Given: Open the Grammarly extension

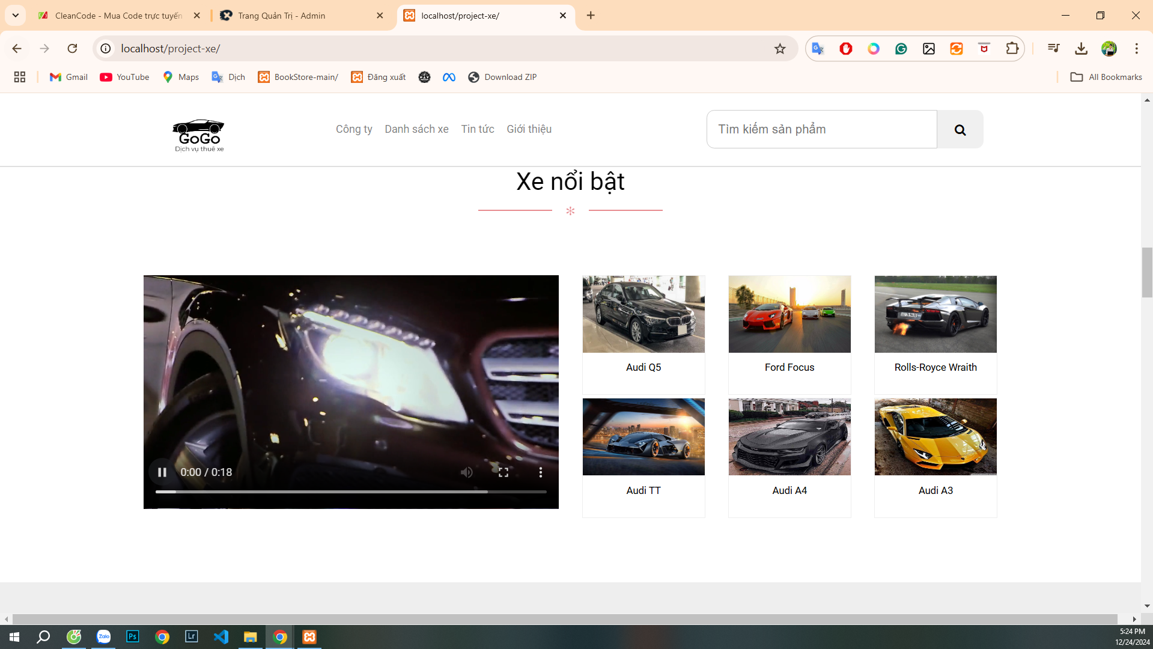Looking at the screenshot, I should [901, 49].
